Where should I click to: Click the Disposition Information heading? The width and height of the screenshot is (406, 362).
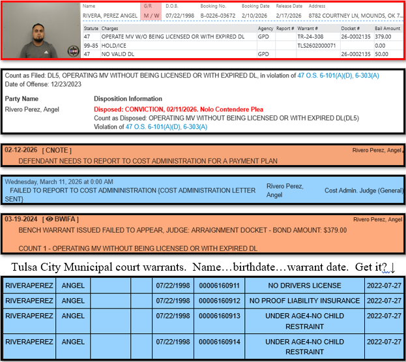pyautogui.click(x=128, y=99)
